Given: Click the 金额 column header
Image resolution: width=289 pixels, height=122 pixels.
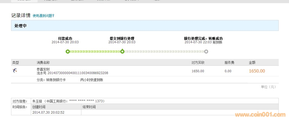Looking at the screenshot, I should (252, 62).
